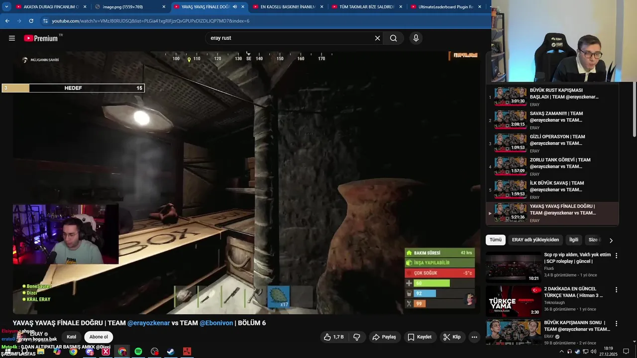Dislike the video with thumbs-down button
This screenshot has width=637, height=358.
click(x=357, y=337)
